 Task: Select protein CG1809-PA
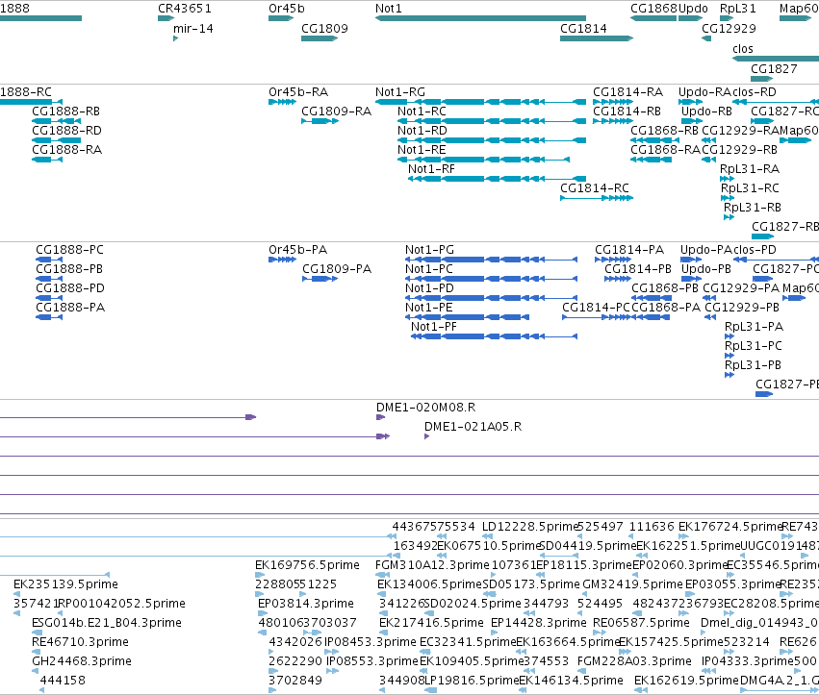click(x=320, y=279)
